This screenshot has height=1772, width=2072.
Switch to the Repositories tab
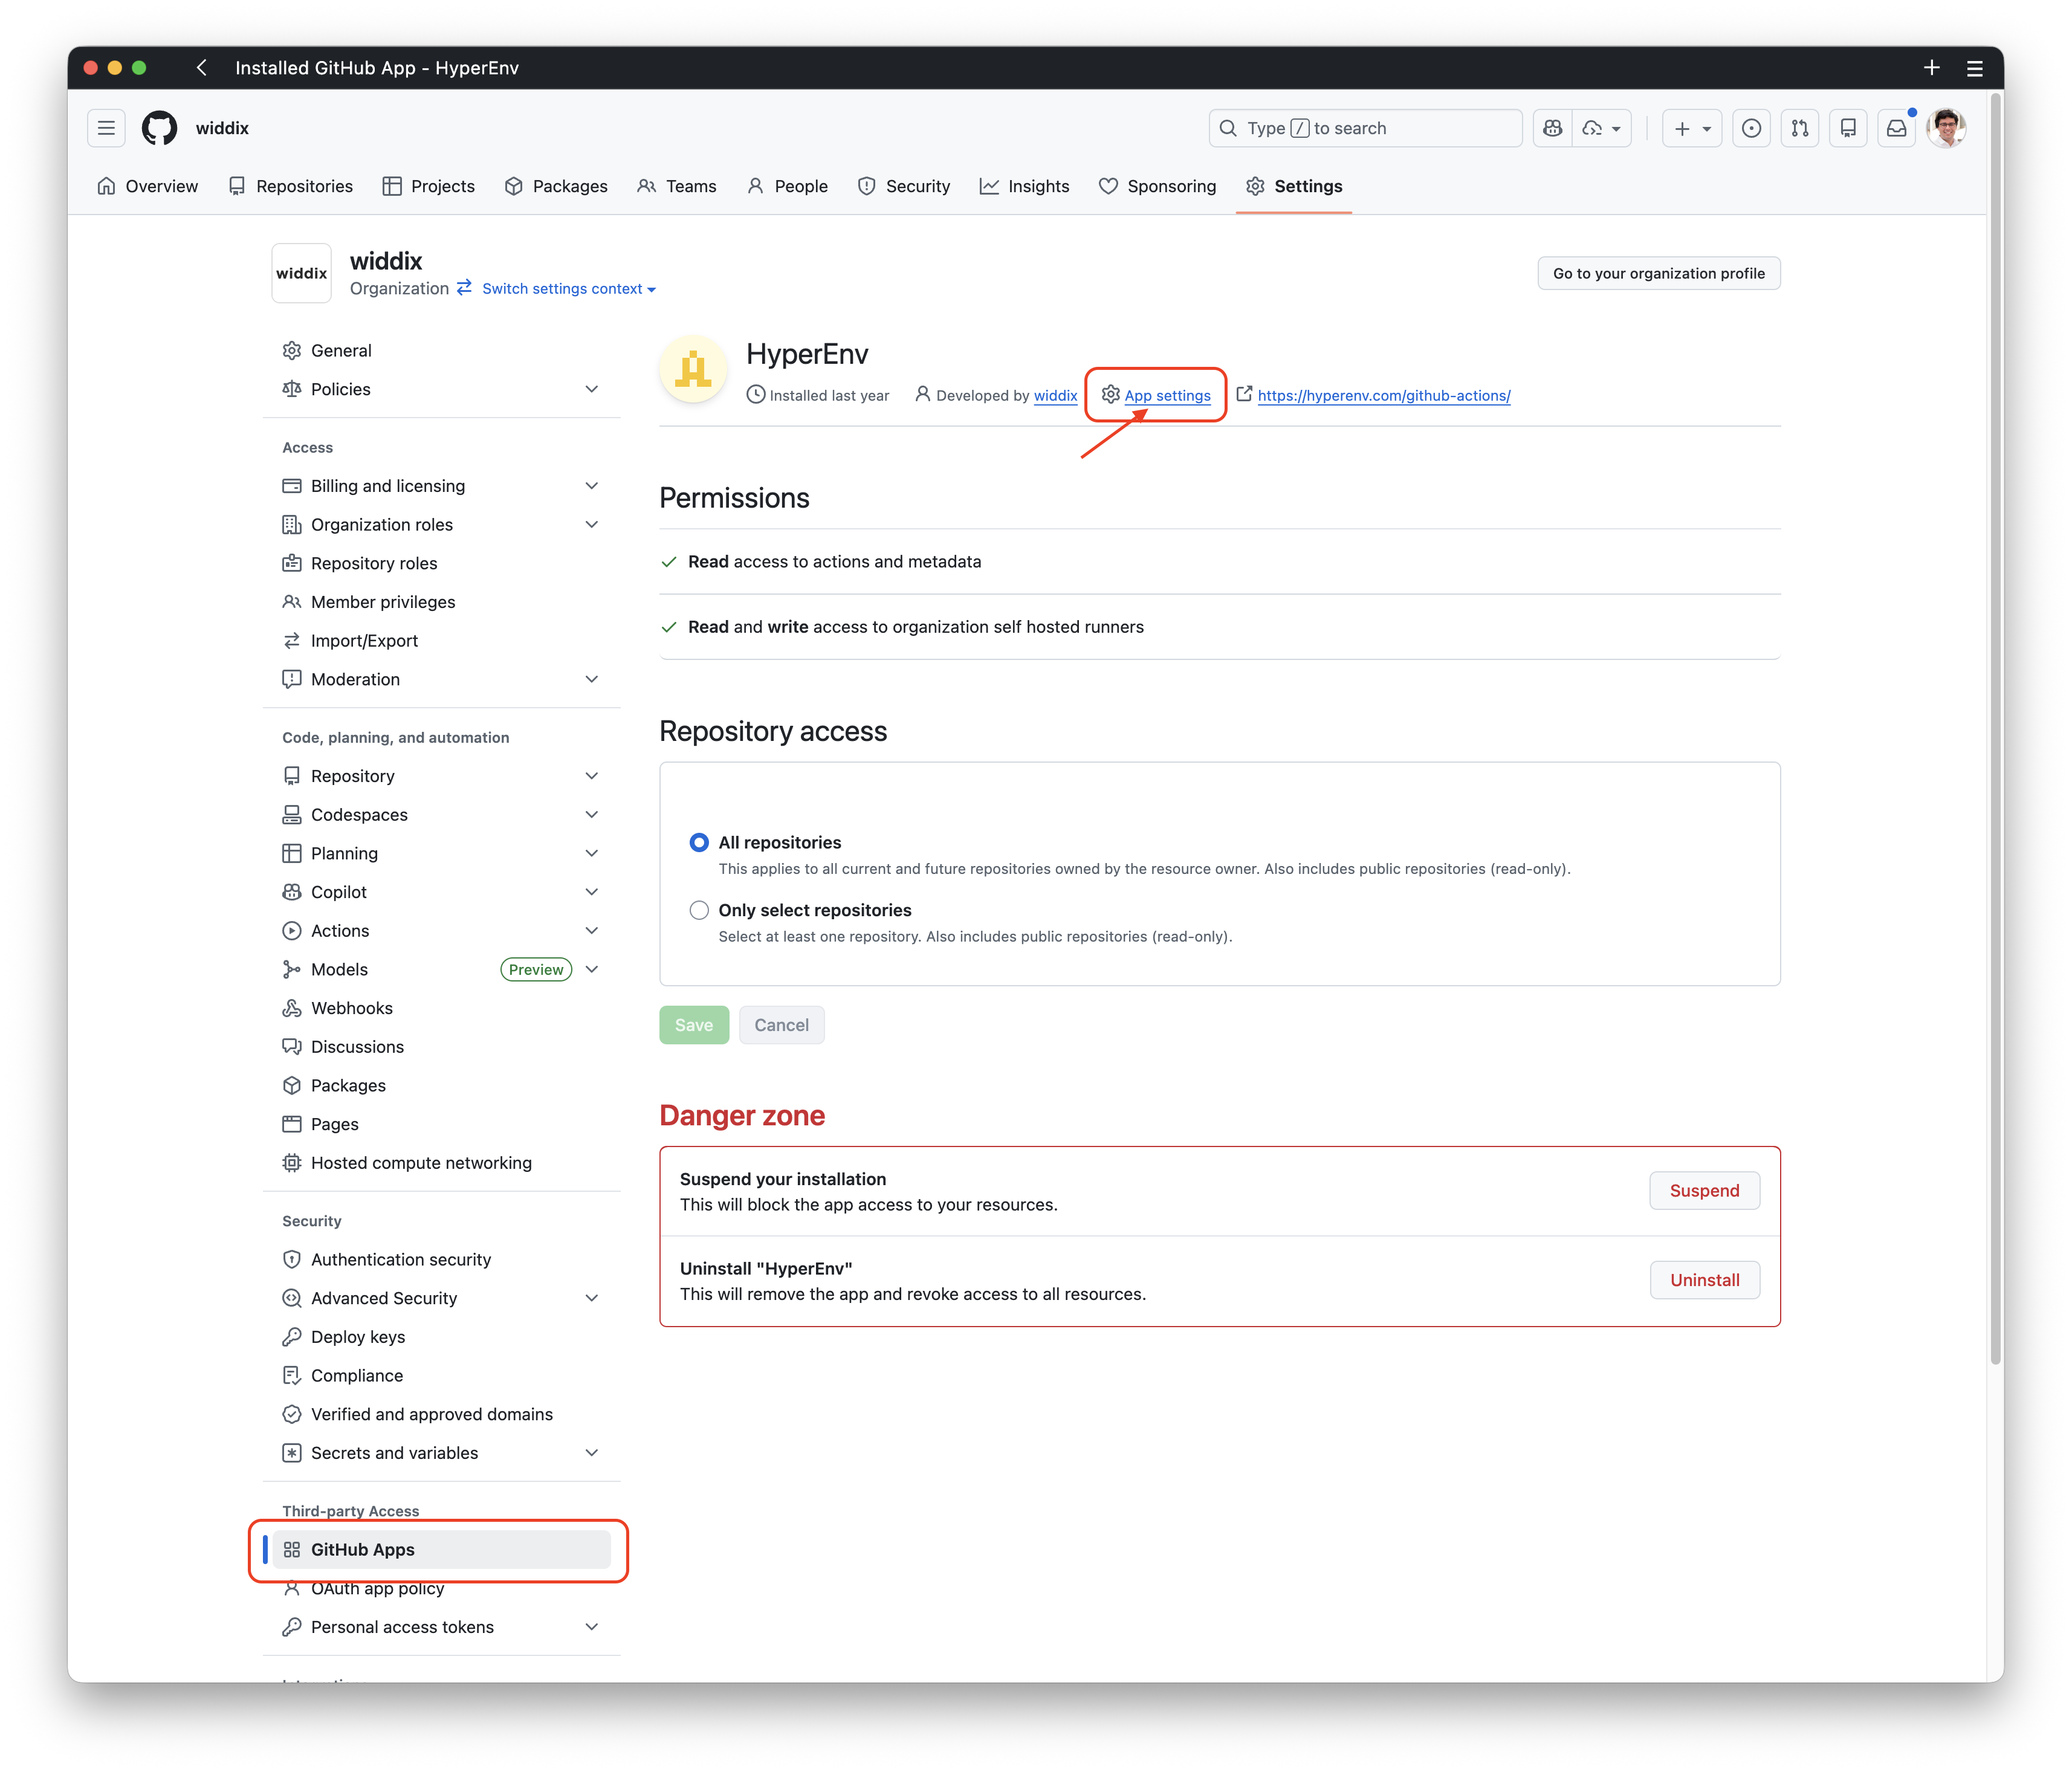click(291, 186)
